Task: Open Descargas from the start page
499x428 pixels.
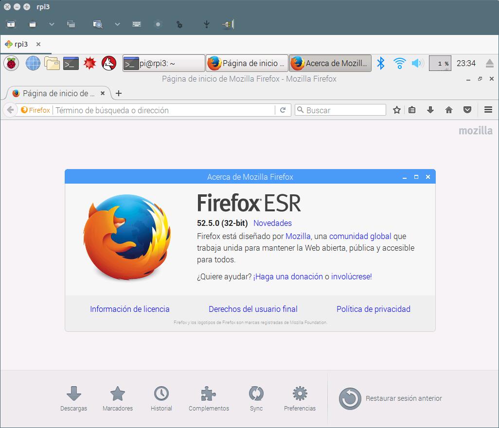Action: 73,398
